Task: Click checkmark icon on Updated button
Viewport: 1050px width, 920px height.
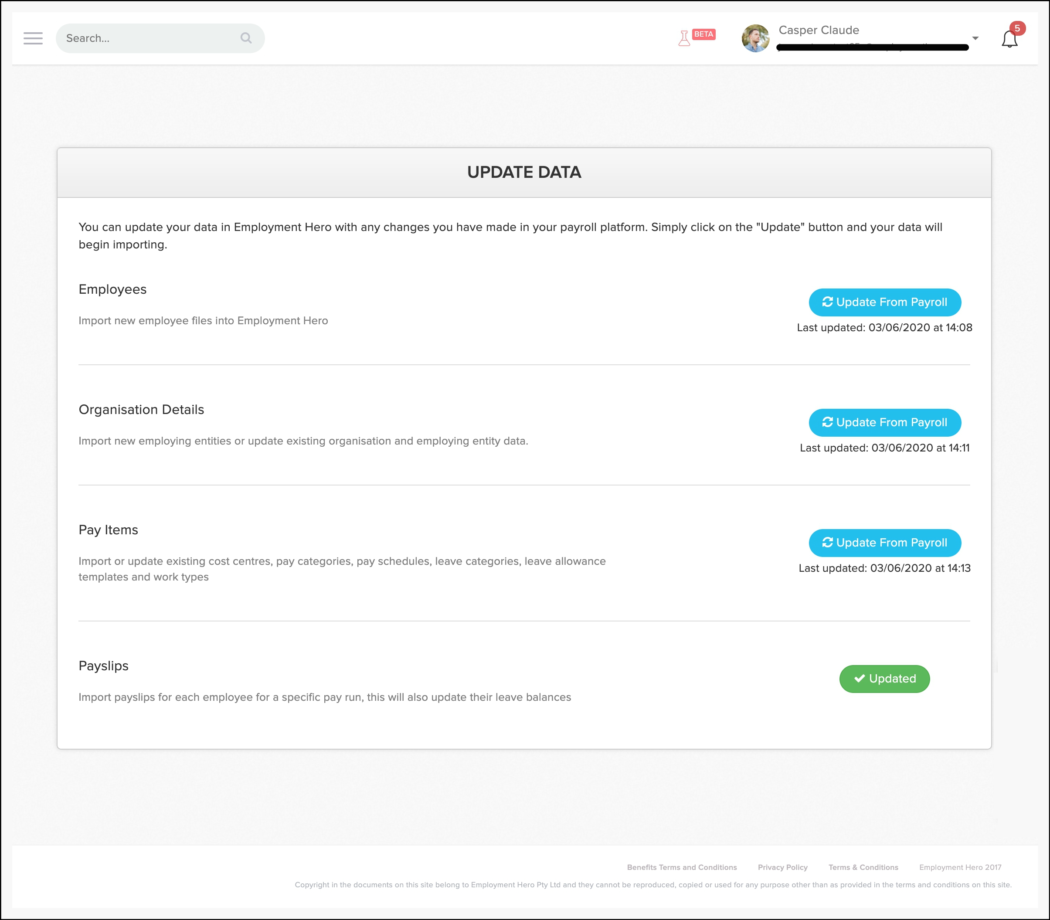Action: (859, 679)
